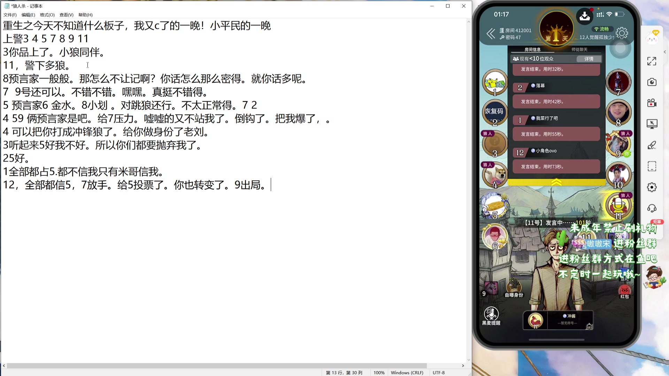Start screen recording with the video camera icon
This screenshot has width=669, height=376.
(x=652, y=103)
